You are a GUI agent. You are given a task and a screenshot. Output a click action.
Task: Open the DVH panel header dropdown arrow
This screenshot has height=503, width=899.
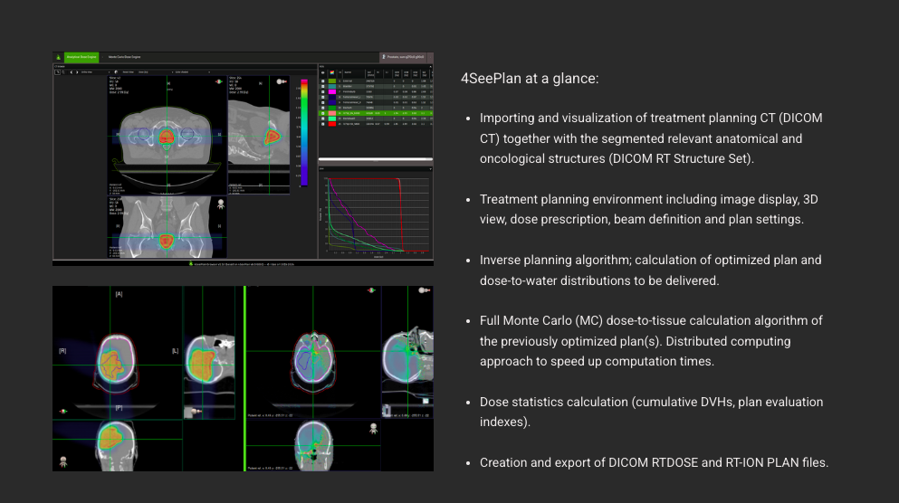pyautogui.click(x=431, y=169)
